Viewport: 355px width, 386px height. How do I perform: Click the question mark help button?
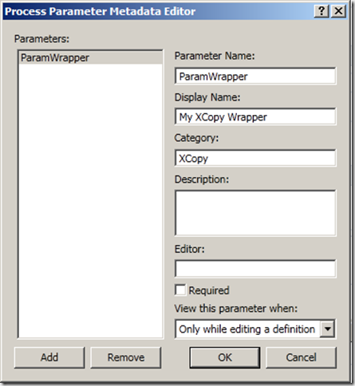tap(321, 11)
